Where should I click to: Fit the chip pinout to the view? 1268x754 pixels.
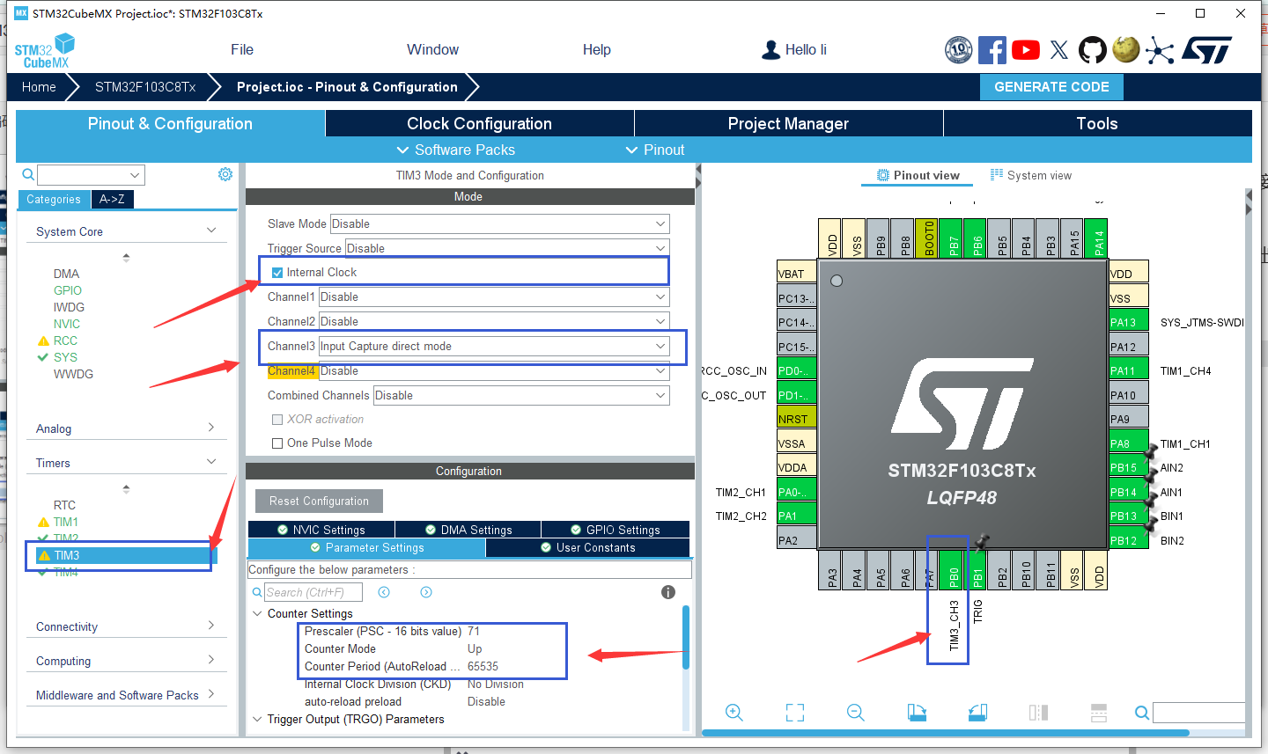click(795, 713)
